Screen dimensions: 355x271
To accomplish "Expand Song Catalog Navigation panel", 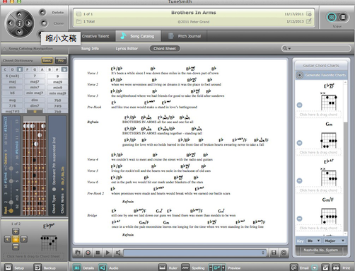I will [x=4, y=49].
